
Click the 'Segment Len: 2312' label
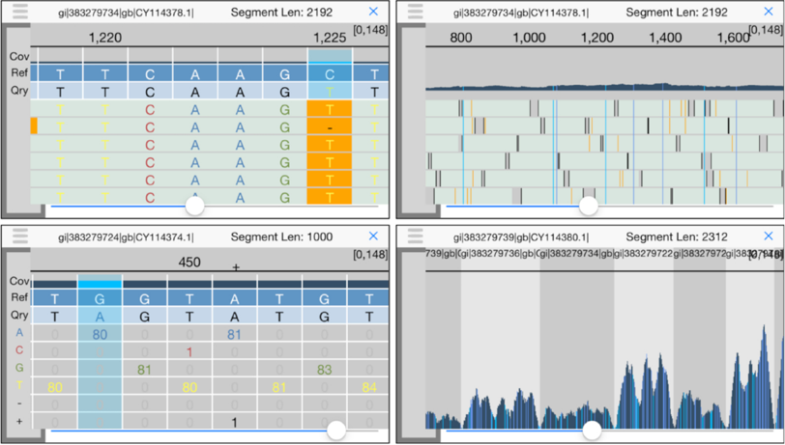tap(677, 237)
